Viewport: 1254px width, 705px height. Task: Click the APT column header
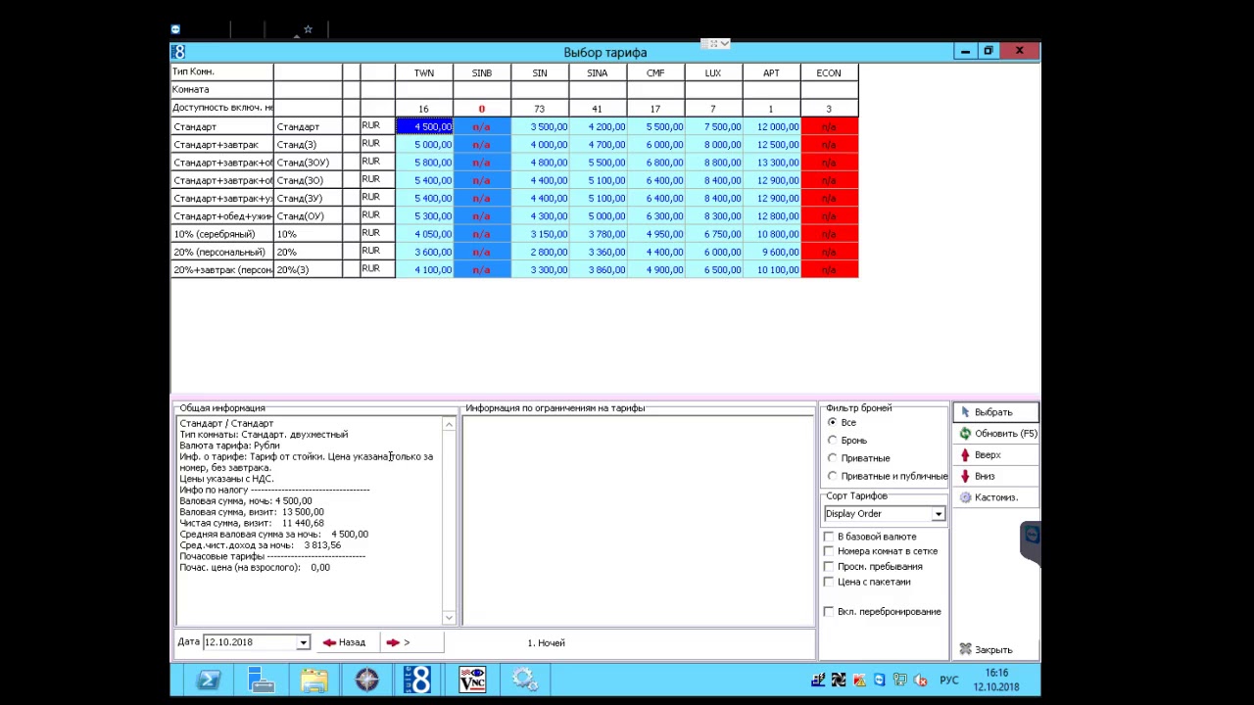click(x=770, y=72)
